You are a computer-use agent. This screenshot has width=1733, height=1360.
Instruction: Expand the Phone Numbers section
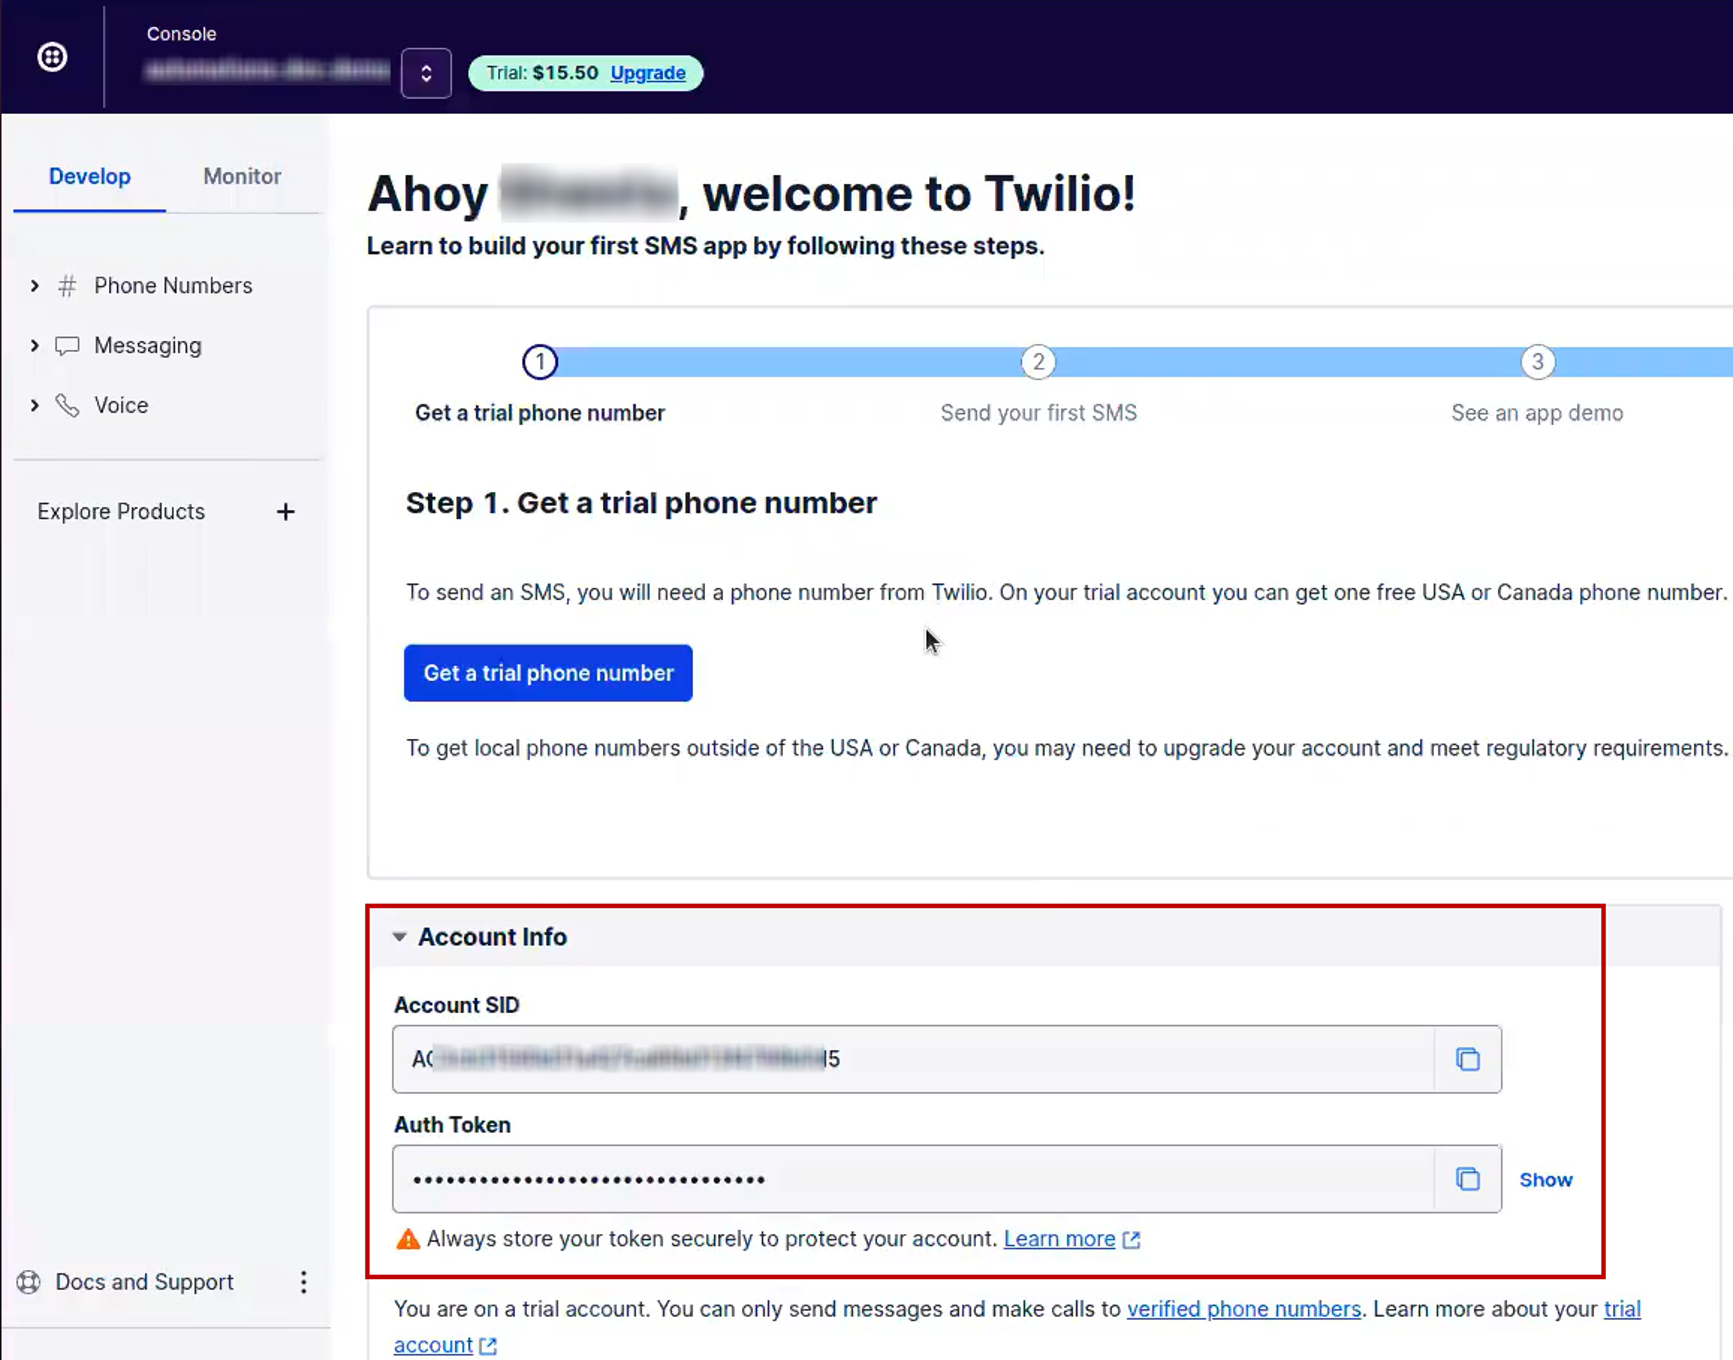pos(34,286)
